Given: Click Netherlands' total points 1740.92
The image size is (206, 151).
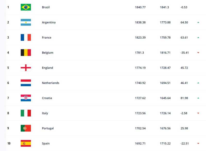Looking at the screenshot, I should (x=140, y=83).
